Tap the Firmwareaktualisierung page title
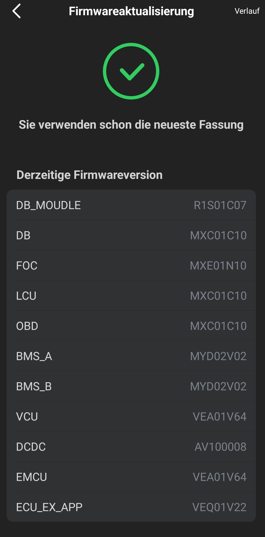Image resolution: width=265 pixels, height=537 pixels. tap(131, 11)
